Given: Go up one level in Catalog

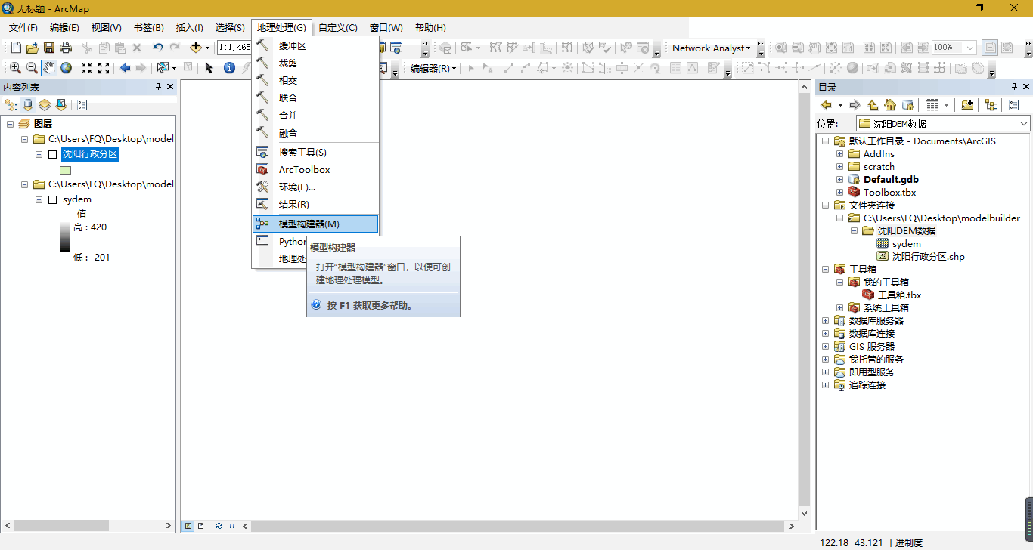Looking at the screenshot, I should click(873, 105).
